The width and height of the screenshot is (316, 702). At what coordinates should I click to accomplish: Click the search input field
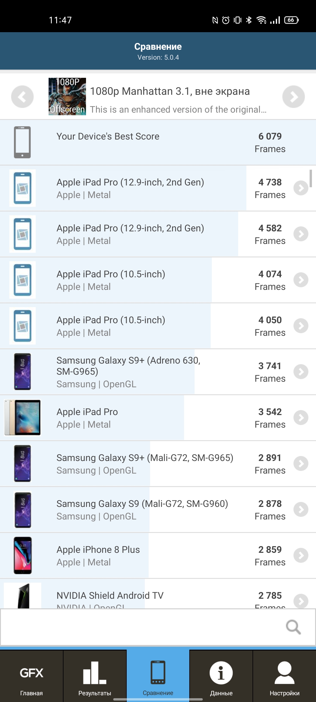[140, 627]
